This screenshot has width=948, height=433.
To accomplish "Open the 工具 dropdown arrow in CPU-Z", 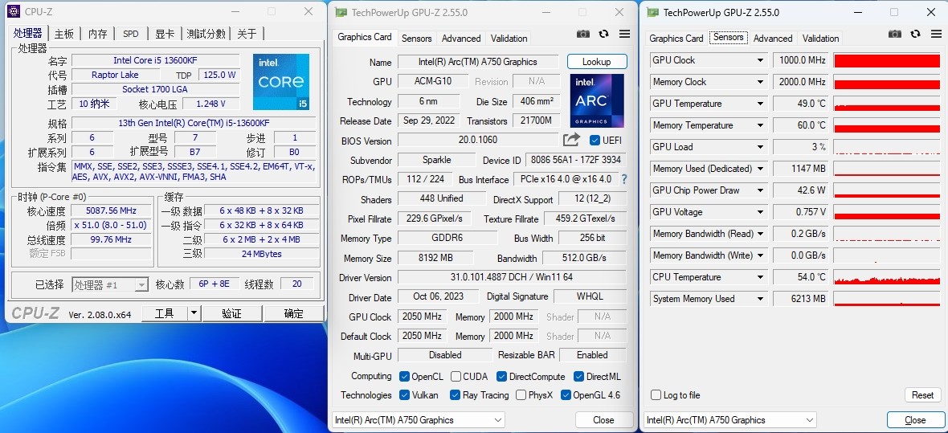I will click(194, 313).
